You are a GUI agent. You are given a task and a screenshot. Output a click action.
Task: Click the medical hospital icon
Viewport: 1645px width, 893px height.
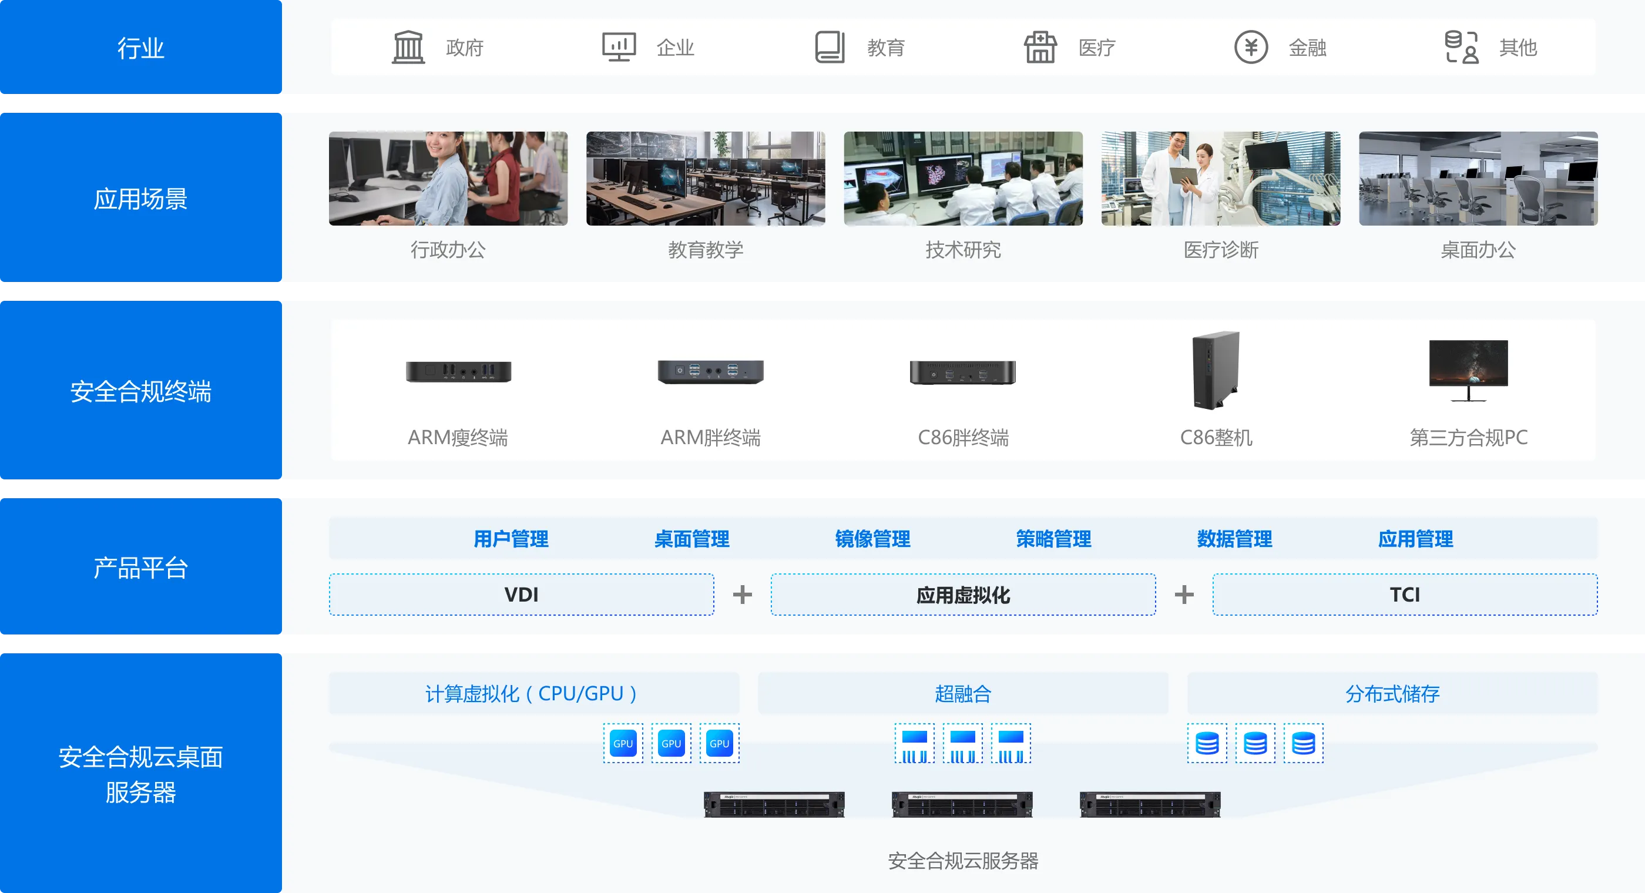(1040, 47)
